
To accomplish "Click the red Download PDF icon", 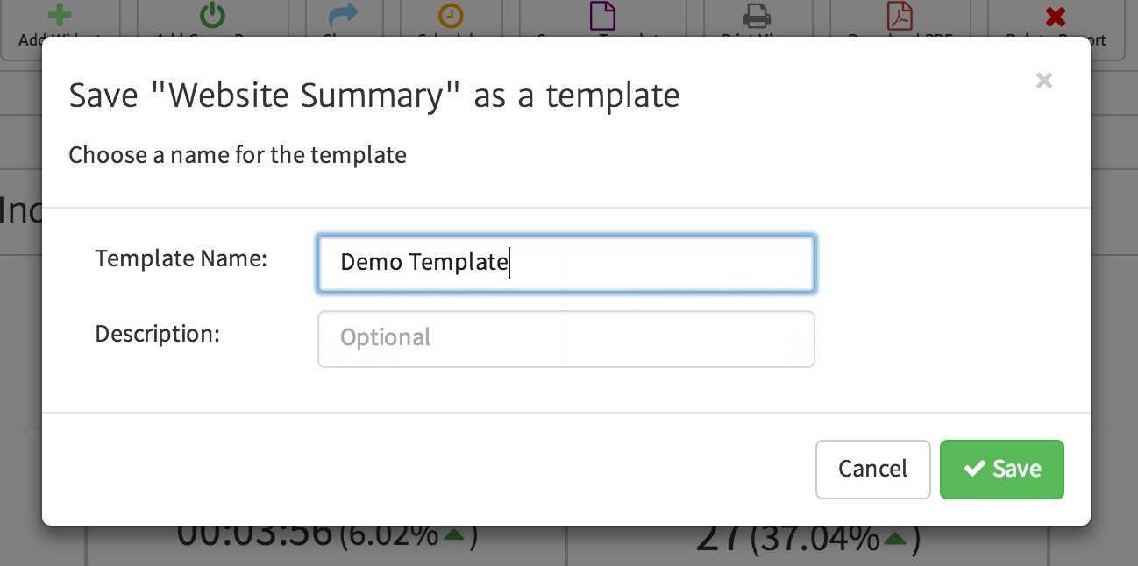I will 900,16.
